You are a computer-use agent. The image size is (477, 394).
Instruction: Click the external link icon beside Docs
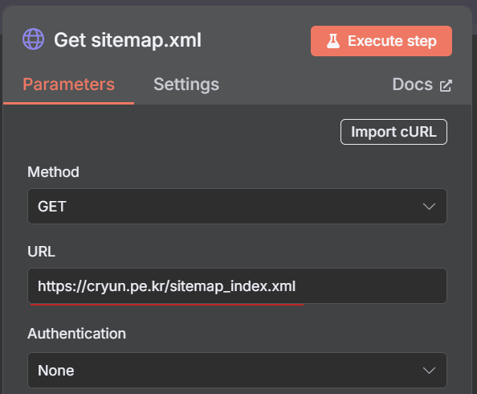(x=446, y=85)
